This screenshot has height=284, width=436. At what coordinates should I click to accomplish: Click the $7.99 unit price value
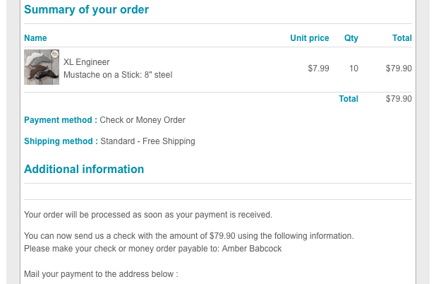[x=318, y=69]
